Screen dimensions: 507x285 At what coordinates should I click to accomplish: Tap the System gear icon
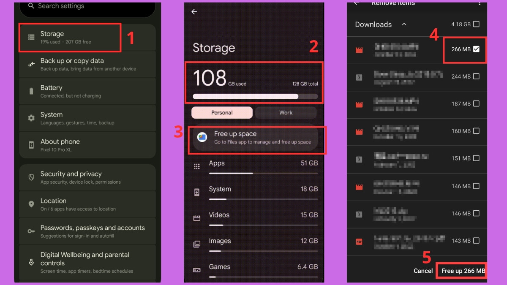coord(31,118)
